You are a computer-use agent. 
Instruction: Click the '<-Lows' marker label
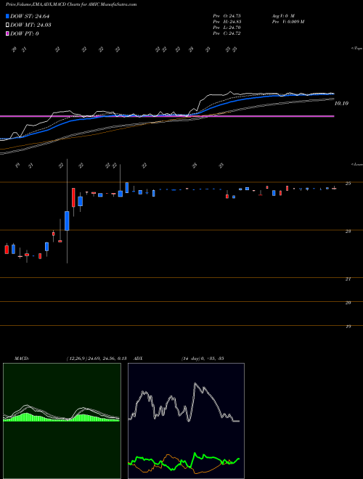[x=356, y=164]
